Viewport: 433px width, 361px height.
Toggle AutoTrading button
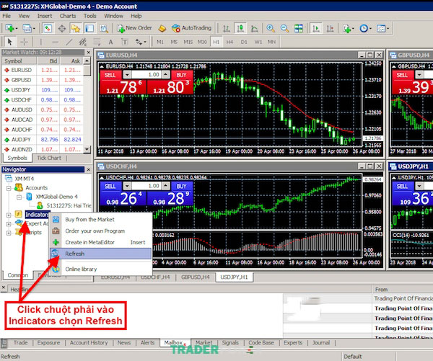[191, 28]
